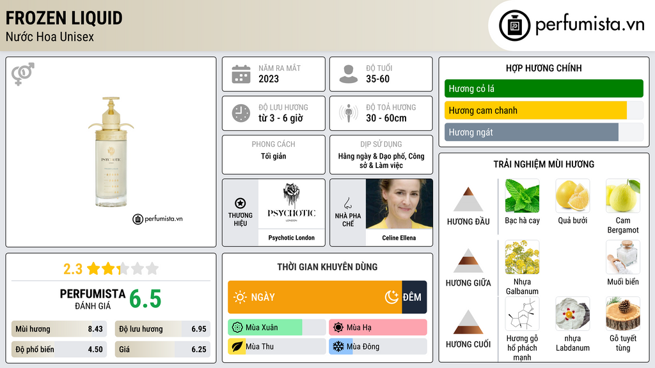Click the orange Ngày usage bar
Screen dimensions: 655x368
coord(315,297)
